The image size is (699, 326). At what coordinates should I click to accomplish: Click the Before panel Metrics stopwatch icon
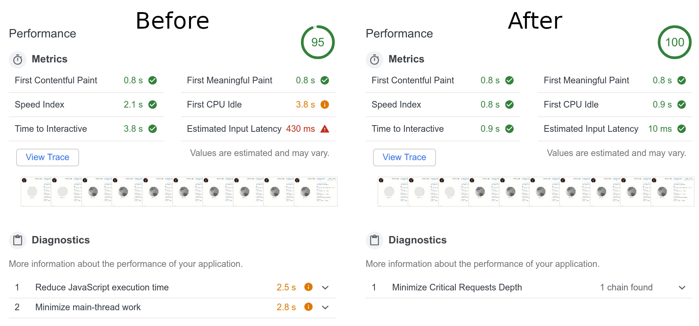18,59
